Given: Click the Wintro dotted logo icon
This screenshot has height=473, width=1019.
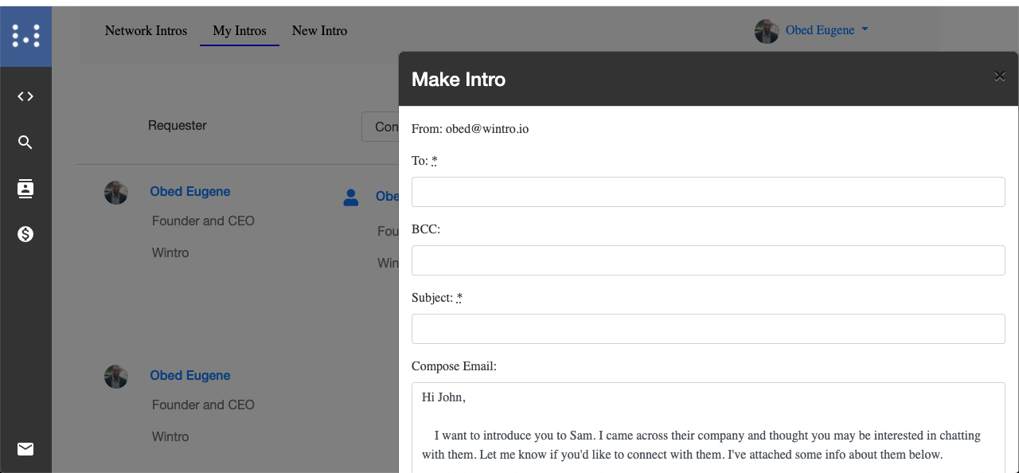Looking at the screenshot, I should pos(25,36).
